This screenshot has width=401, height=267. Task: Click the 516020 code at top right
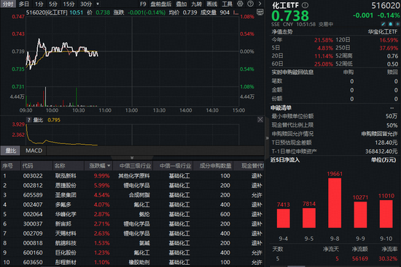click(x=386, y=6)
